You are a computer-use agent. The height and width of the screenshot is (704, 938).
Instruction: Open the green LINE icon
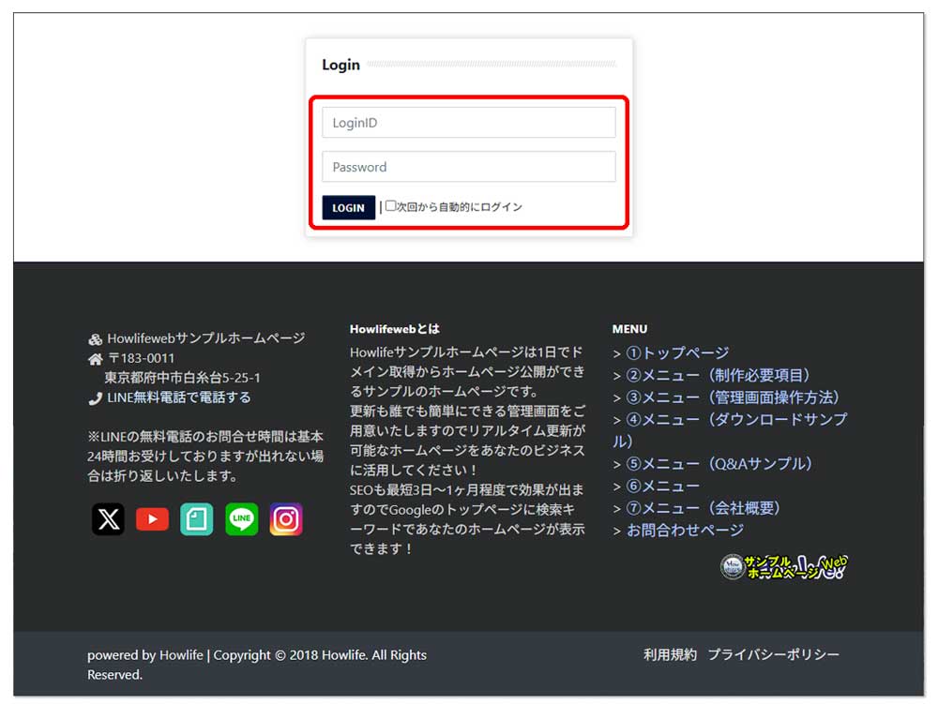tap(241, 519)
